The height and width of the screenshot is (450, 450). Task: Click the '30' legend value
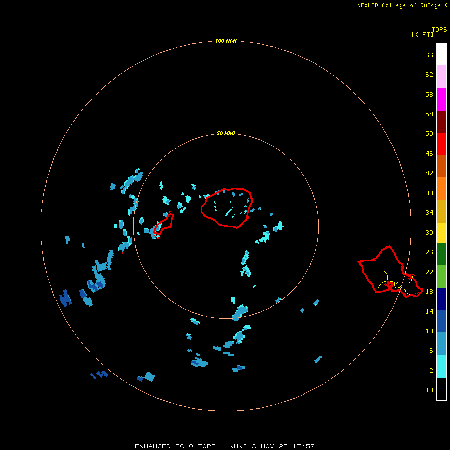(x=429, y=232)
